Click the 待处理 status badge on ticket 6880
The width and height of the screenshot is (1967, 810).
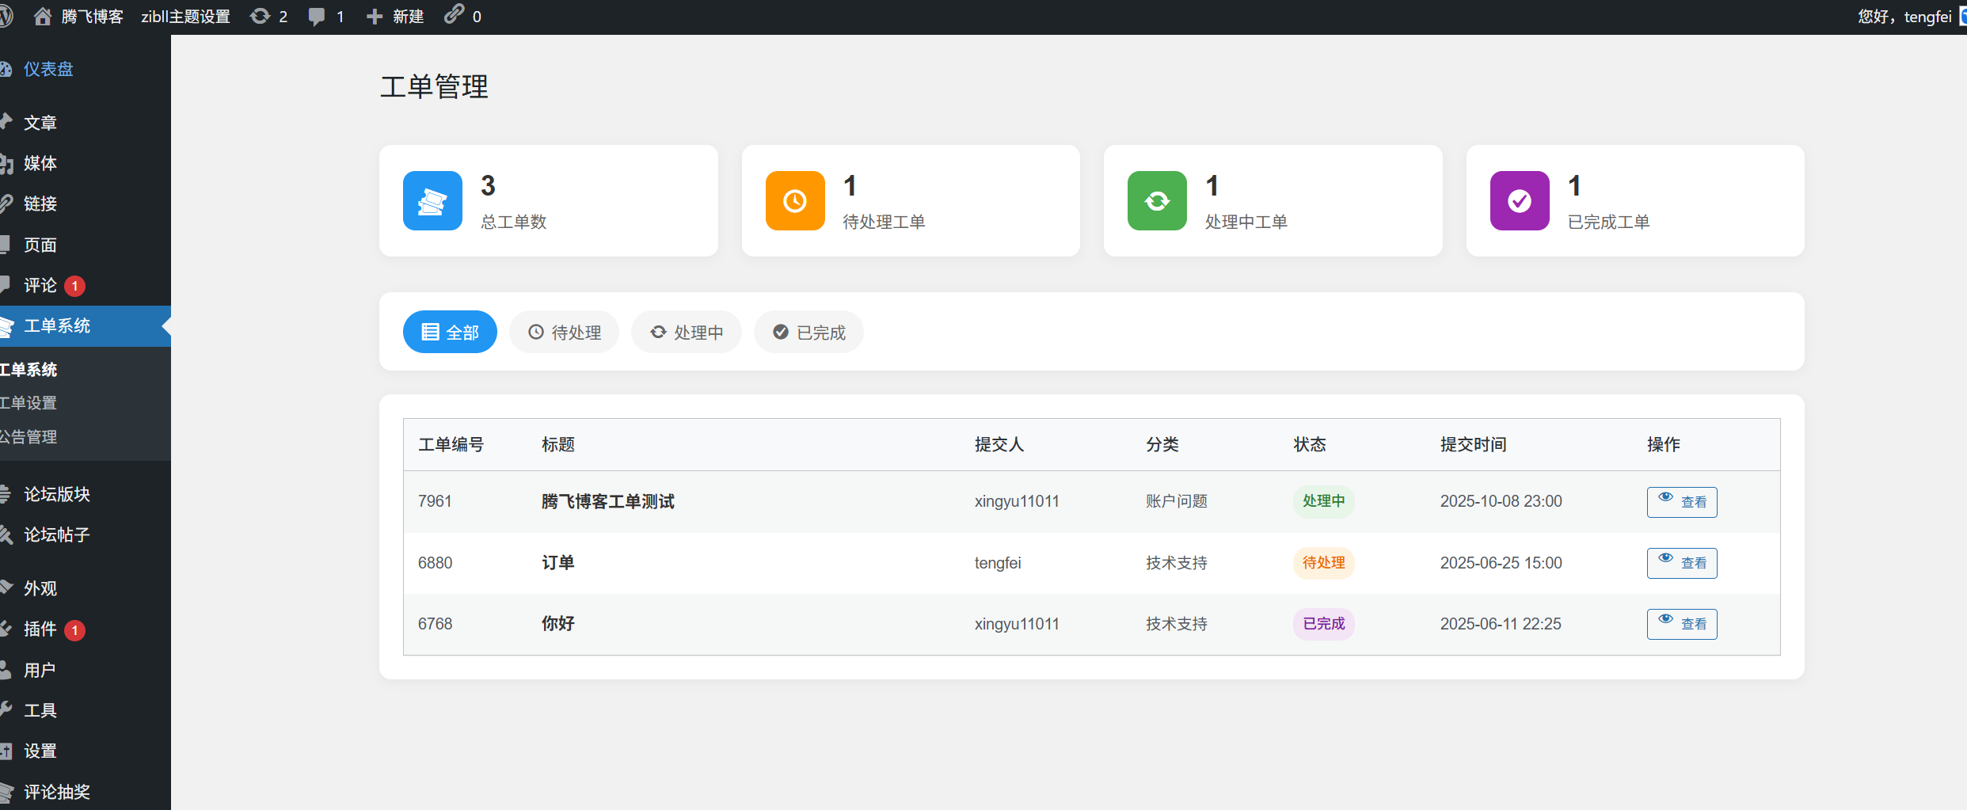1323,563
